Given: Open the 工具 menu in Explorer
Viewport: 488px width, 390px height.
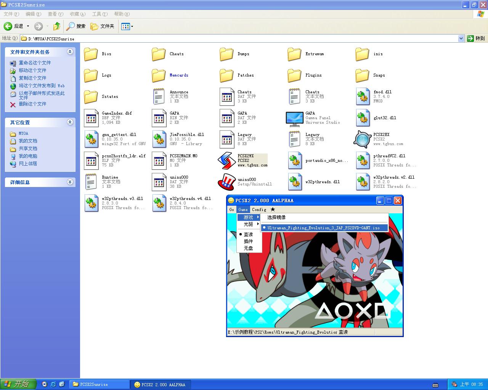Looking at the screenshot, I should 100,14.
